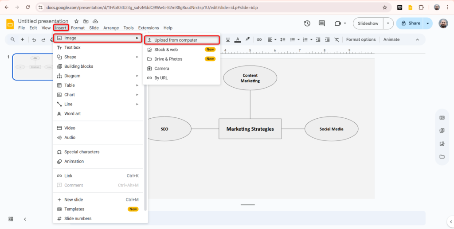
Task: Click the text color icon
Action: 238,39
